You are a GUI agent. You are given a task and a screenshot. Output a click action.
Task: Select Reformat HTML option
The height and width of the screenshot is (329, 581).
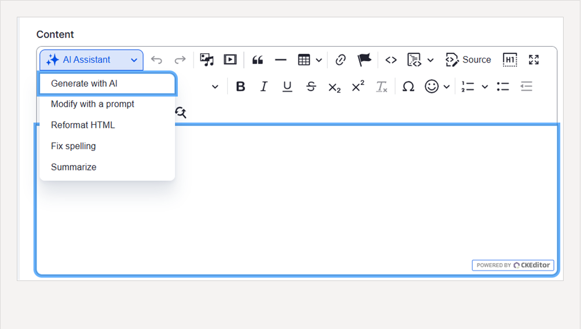[107, 125]
